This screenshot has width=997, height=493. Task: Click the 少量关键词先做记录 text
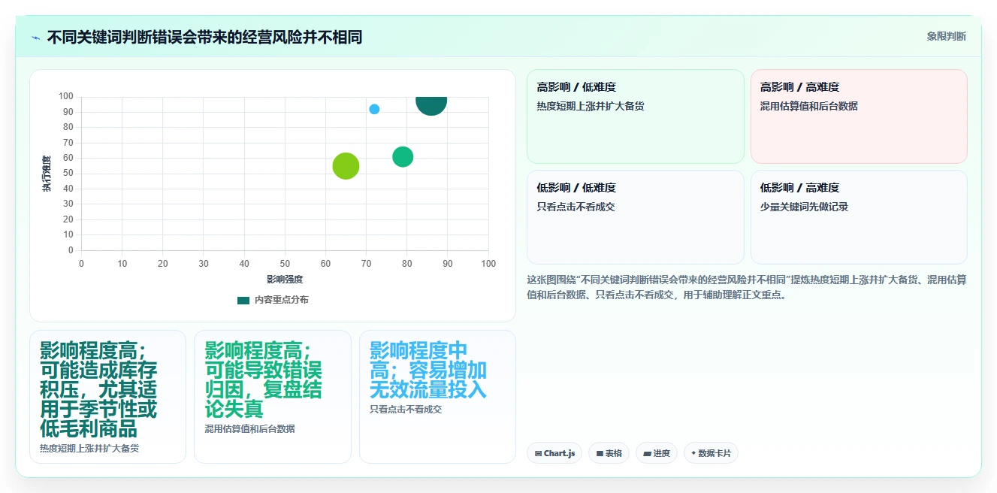pos(805,207)
